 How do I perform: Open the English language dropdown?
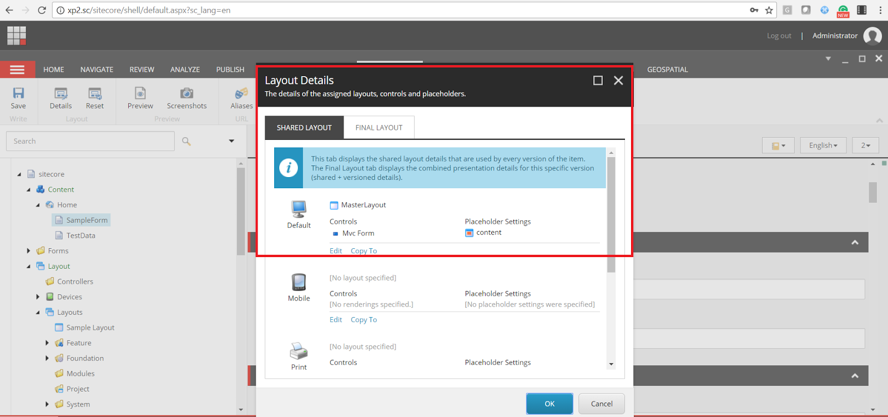point(823,145)
